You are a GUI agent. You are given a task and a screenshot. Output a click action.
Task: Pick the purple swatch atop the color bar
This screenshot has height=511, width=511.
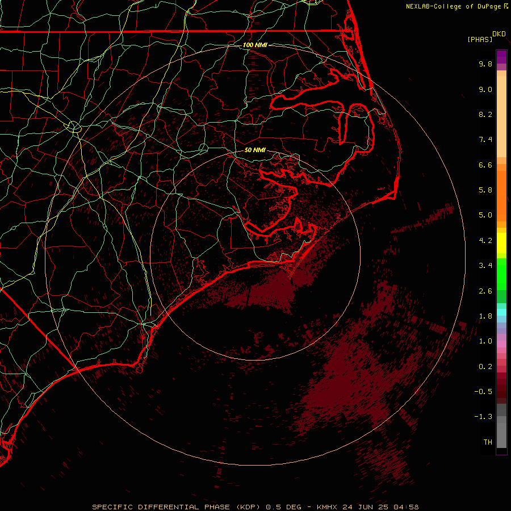coord(501,57)
